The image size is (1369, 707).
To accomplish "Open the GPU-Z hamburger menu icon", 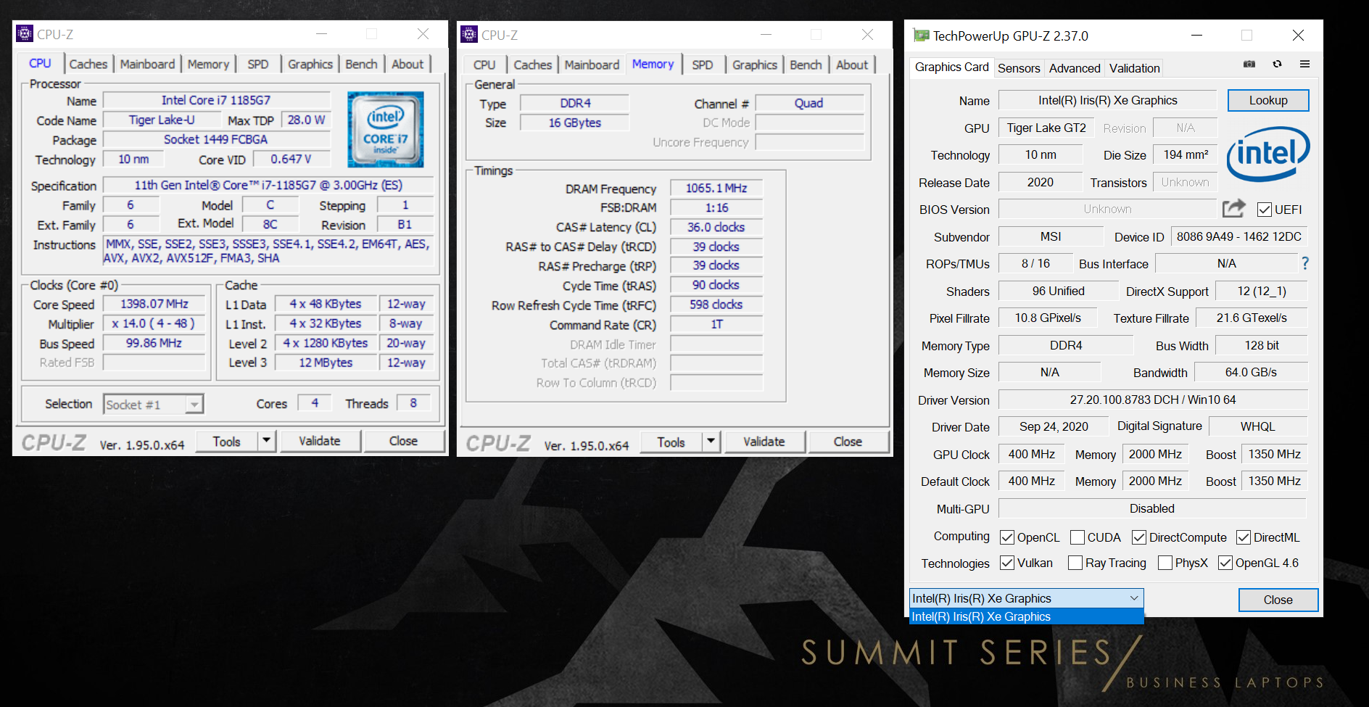I will 1304,64.
